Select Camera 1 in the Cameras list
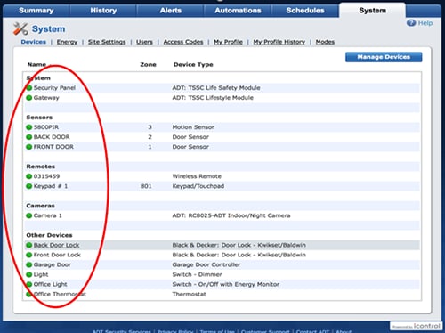The width and height of the screenshot is (445, 333). pyautogui.click(x=48, y=215)
